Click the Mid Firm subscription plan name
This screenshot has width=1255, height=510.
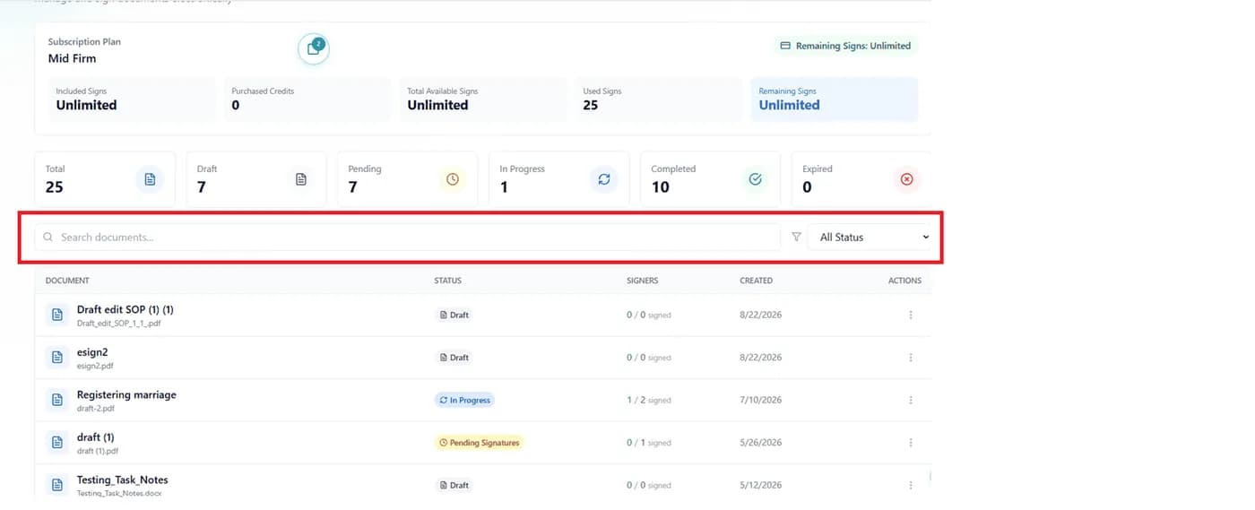click(72, 58)
